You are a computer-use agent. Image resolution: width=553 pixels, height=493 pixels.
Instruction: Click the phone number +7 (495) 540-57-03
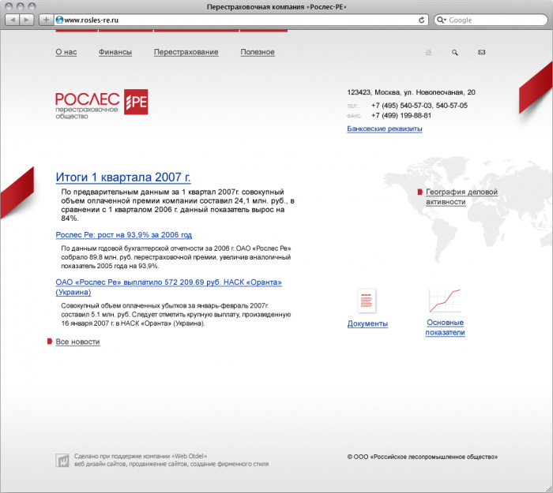pyautogui.click(x=401, y=106)
